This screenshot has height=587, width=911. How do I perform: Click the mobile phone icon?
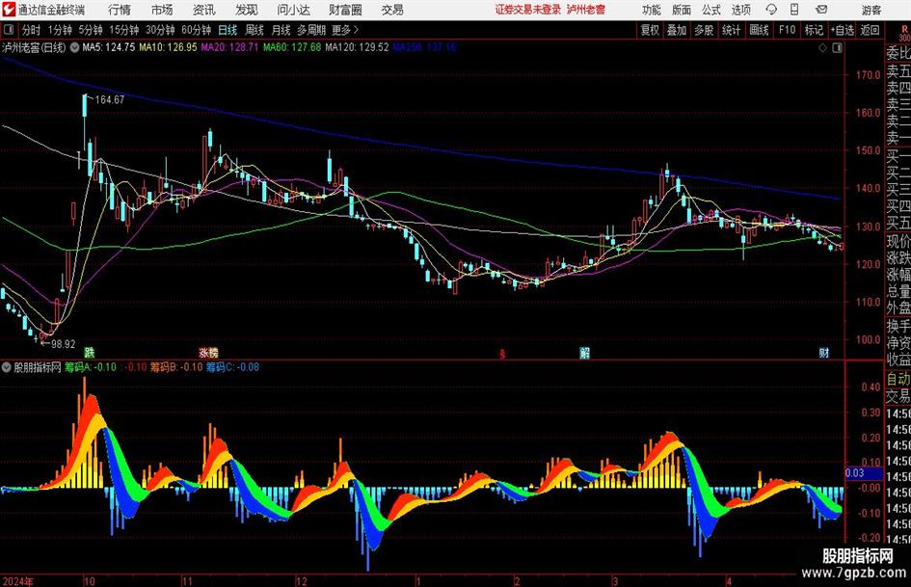(794, 10)
